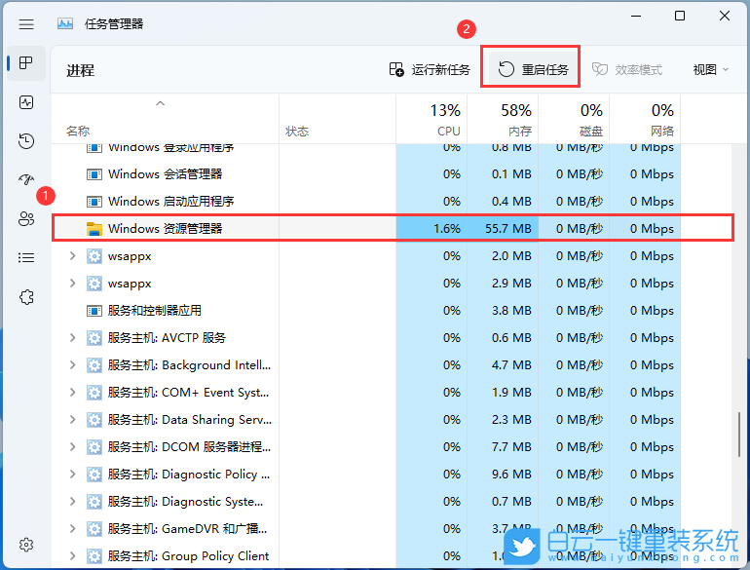Select the Windows 资源管理器 row
Screen dimensions: 750x570
[x=393, y=228]
